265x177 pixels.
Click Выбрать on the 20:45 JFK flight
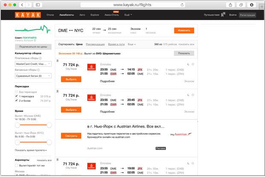click(71, 110)
